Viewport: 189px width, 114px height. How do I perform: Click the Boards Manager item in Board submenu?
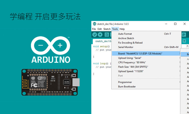[x=185, y=54]
